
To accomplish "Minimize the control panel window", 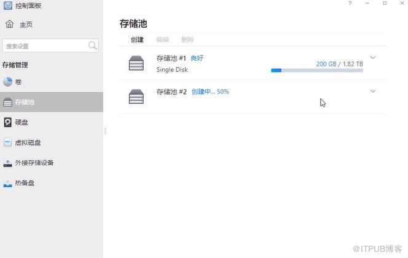I will tap(367, 3).
